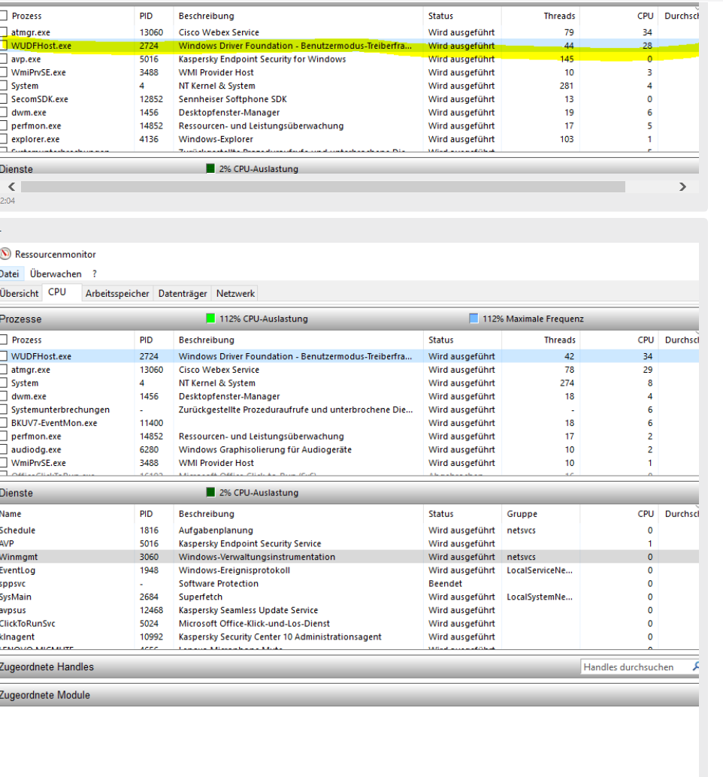Click the audiodg.exe process name
This screenshot has width=723, height=777.
[x=36, y=449]
